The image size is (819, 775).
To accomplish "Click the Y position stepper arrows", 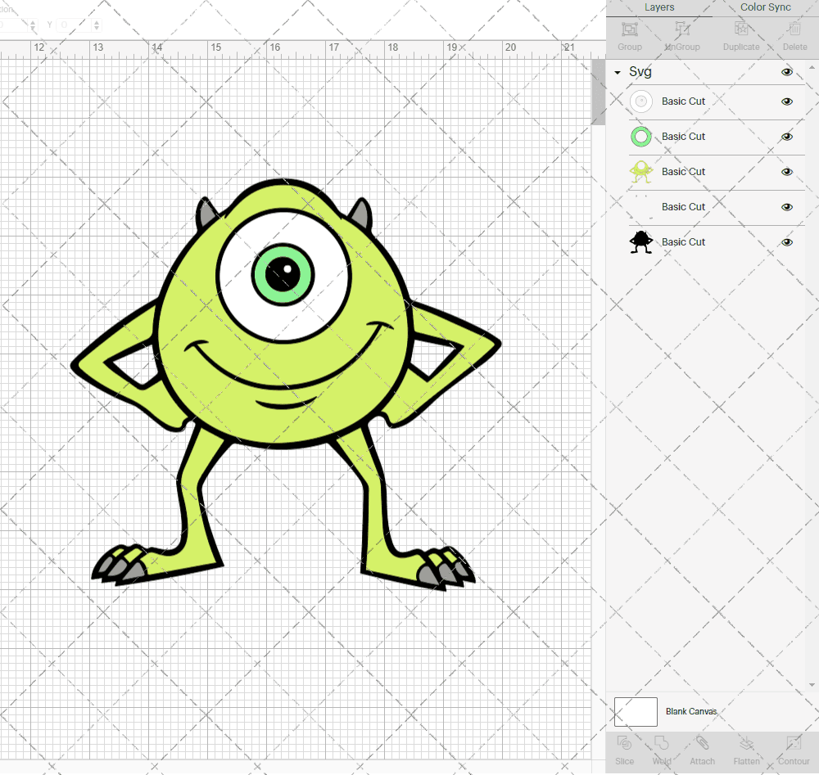I will [96, 25].
